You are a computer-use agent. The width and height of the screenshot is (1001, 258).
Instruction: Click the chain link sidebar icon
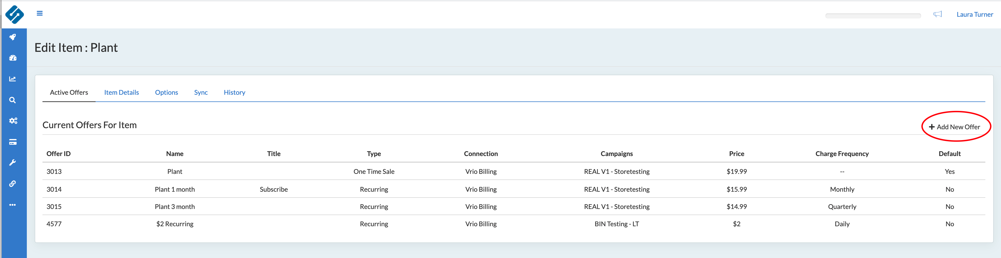pos(13,184)
